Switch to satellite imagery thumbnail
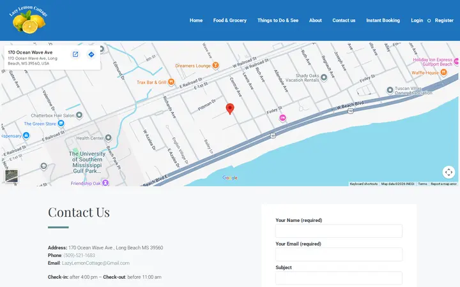The image size is (460, 287). click(11, 176)
